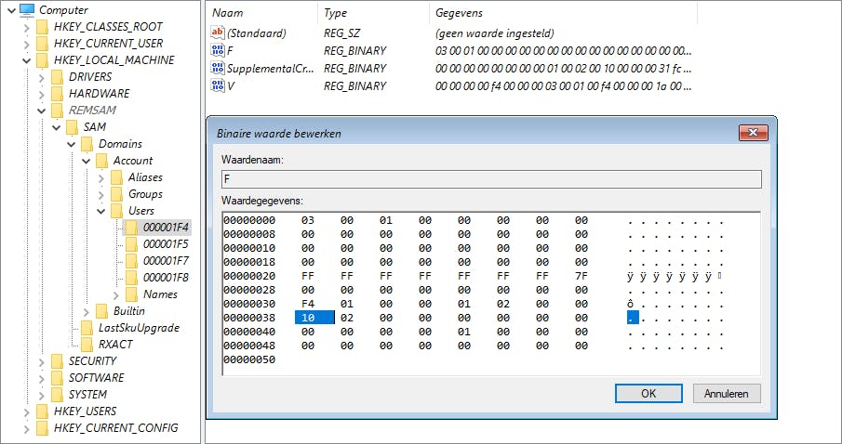Click the ô character in ASCII column
The width and height of the screenshot is (842, 444).
tap(631, 304)
